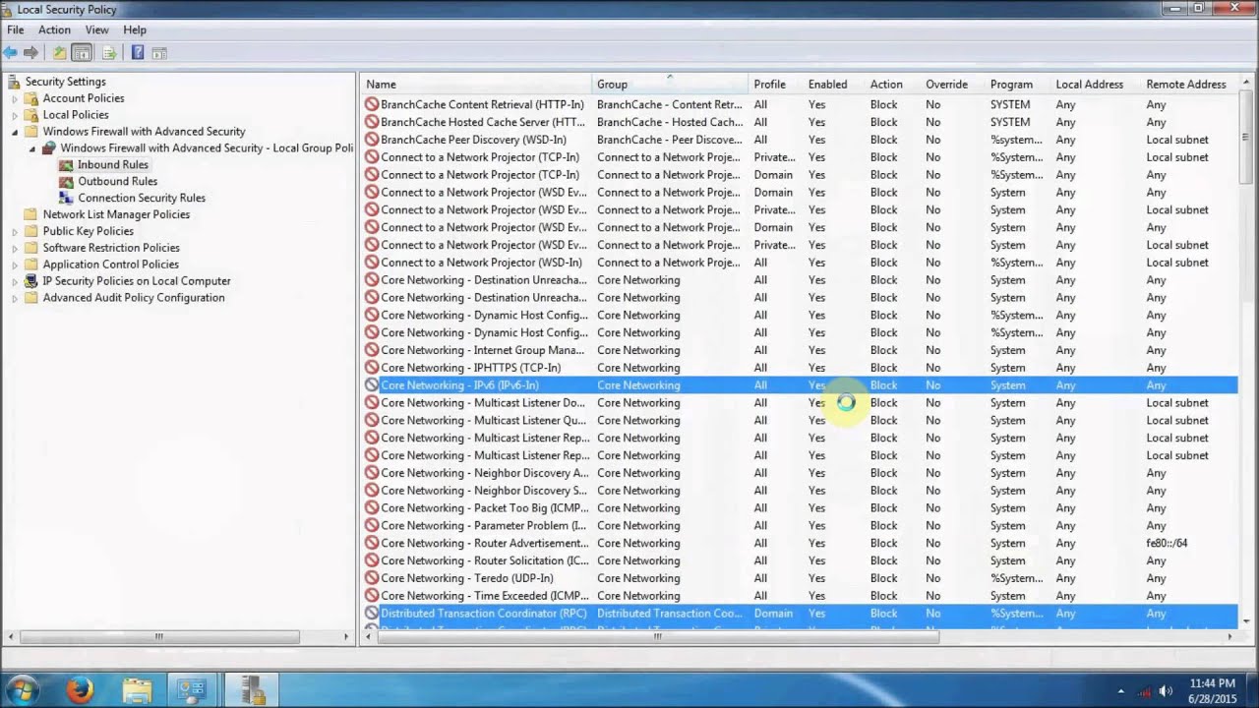Open the Windows Start button
1259x708 pixels.
click(24, 689)
